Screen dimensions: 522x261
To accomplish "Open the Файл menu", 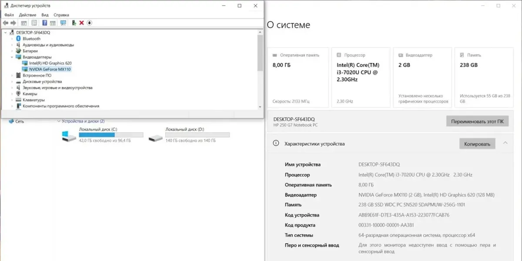I will [x=9, y=15].
